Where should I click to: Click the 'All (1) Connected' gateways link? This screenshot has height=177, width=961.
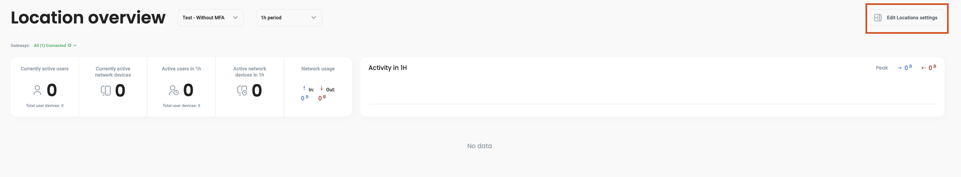coord(50,46)
